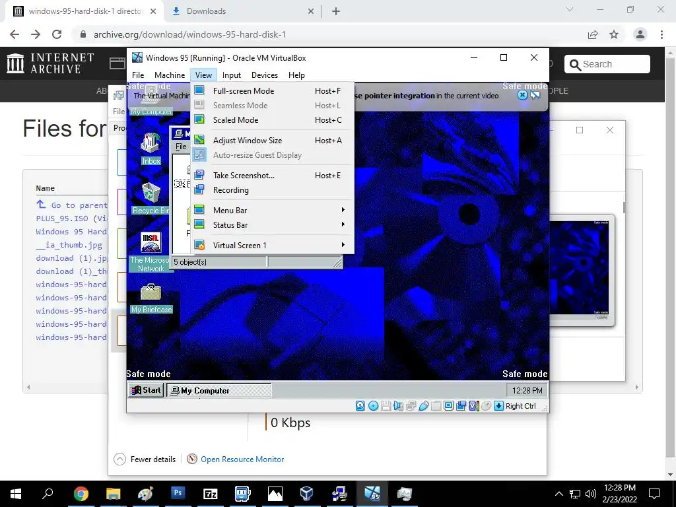Click the Internet Archive search field

pos(607,64)
